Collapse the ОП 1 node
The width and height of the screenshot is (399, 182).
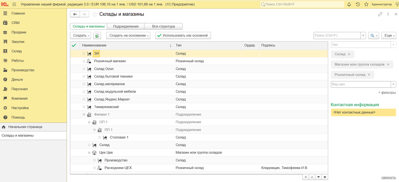(89, 122)
